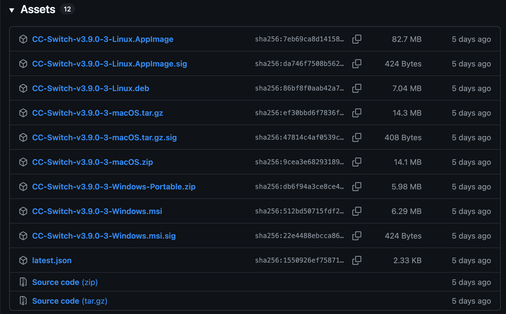Download Source code (zip)
The width and height of the screenshot is (506, 314).
(x=65, y=282)
